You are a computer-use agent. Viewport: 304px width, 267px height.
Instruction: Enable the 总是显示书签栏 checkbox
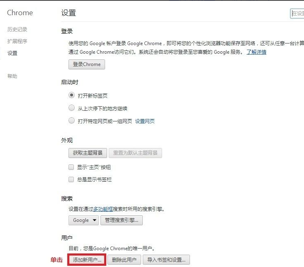[71, 179]
